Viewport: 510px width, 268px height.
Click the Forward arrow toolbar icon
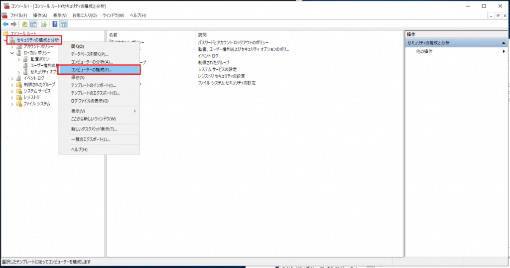(x=13, y=24)
